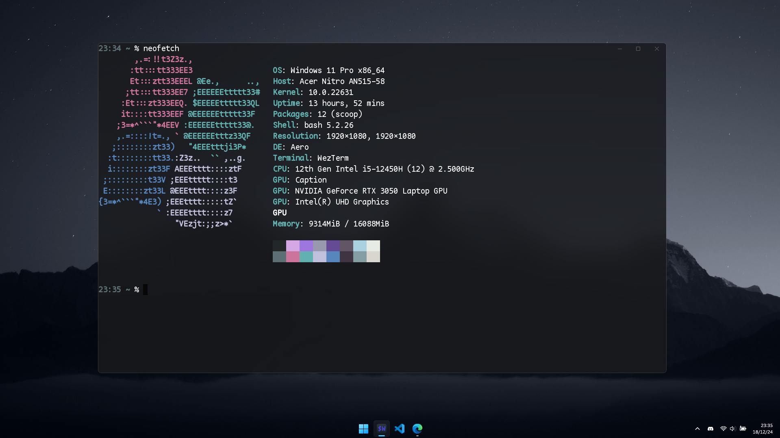This screenshot has height=438, width=780.
Task: Click the 'GPU: Intel(R) UHD Graphics' line
Action: click(x=331, y=202)
